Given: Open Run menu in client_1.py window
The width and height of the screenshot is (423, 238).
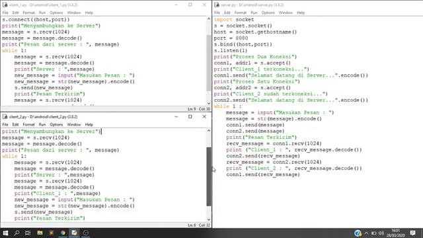Looking at the screenshot, I should pyautogui.click(x=42, y=13).
